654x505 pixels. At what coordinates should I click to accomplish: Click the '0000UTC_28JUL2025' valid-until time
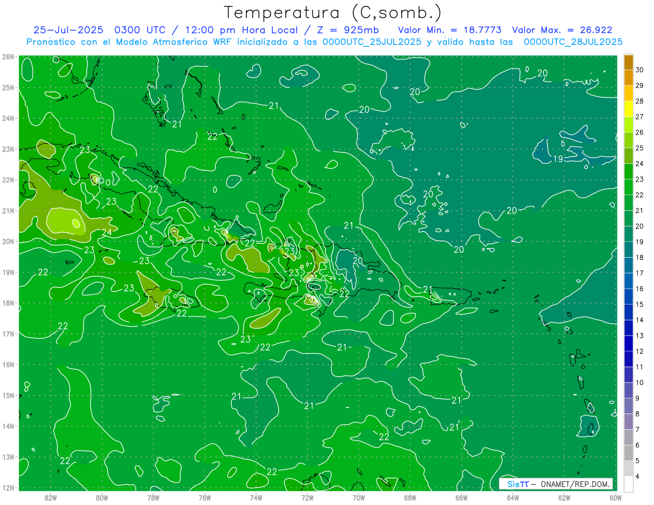point(573,41)
